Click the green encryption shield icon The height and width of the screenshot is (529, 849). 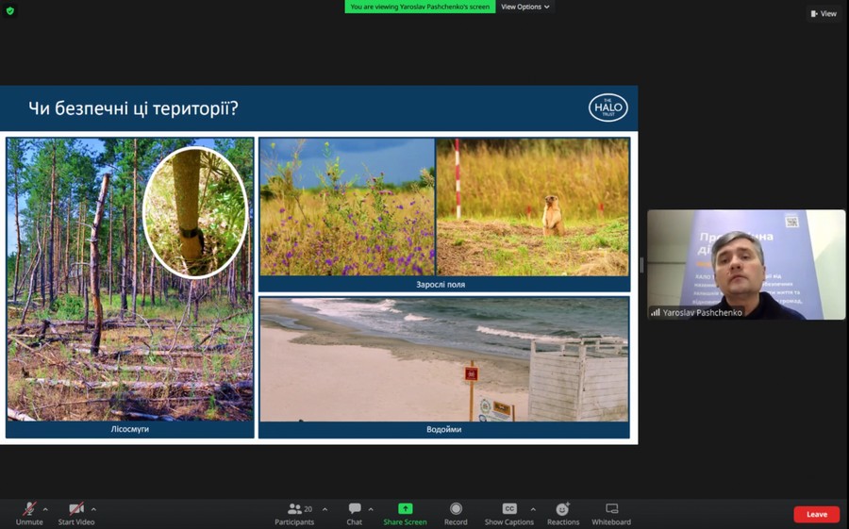coord(10,10)
